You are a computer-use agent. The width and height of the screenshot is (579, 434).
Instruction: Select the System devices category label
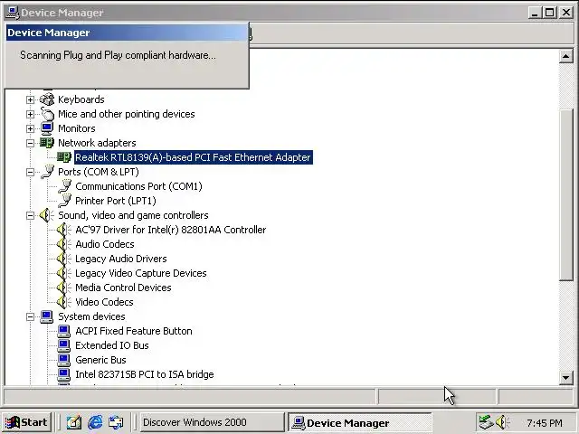click(91, 316)
